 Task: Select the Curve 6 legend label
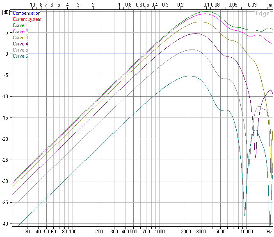[20, 56]
